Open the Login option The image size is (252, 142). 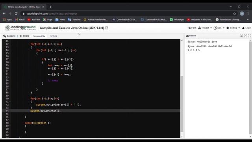246,28
